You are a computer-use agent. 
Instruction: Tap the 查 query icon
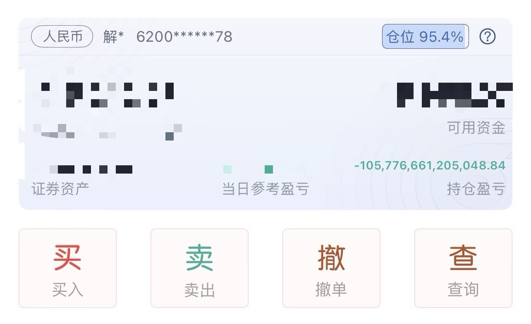point(463,257)
